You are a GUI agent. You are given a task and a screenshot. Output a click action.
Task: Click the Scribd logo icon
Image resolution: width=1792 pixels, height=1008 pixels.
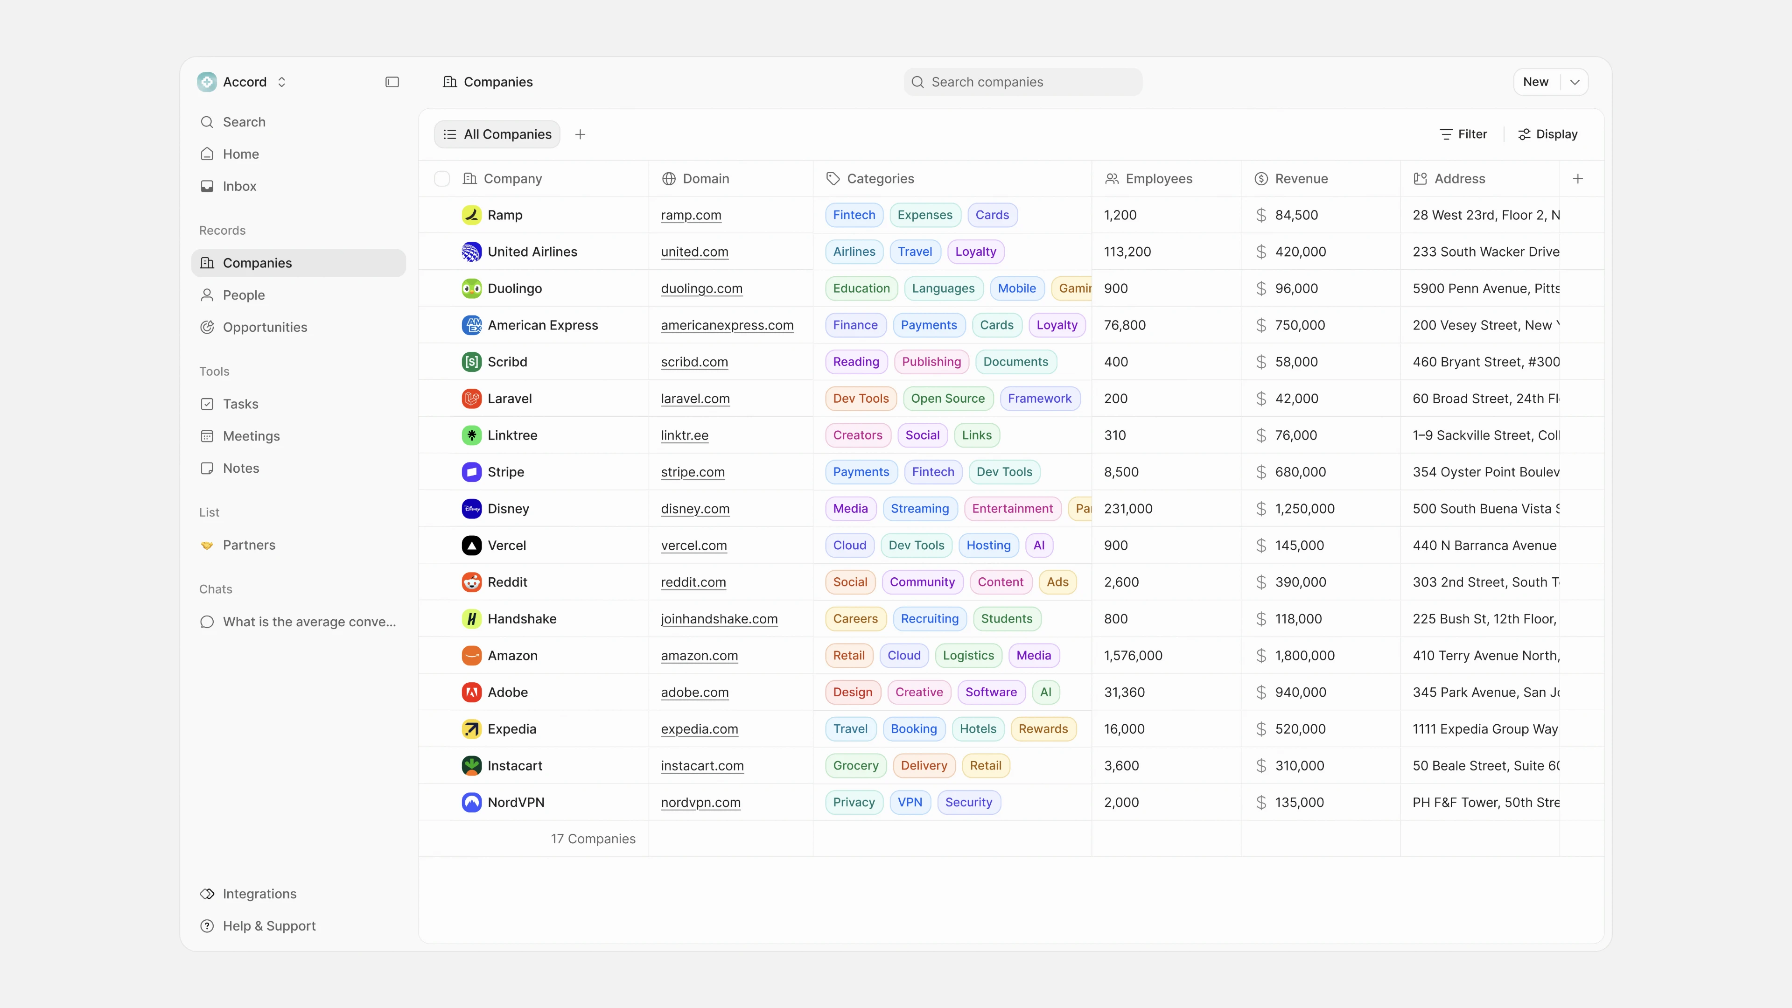472,362
